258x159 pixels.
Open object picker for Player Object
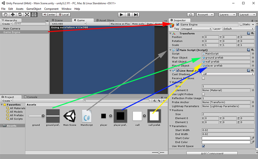(x=253, y=66)
